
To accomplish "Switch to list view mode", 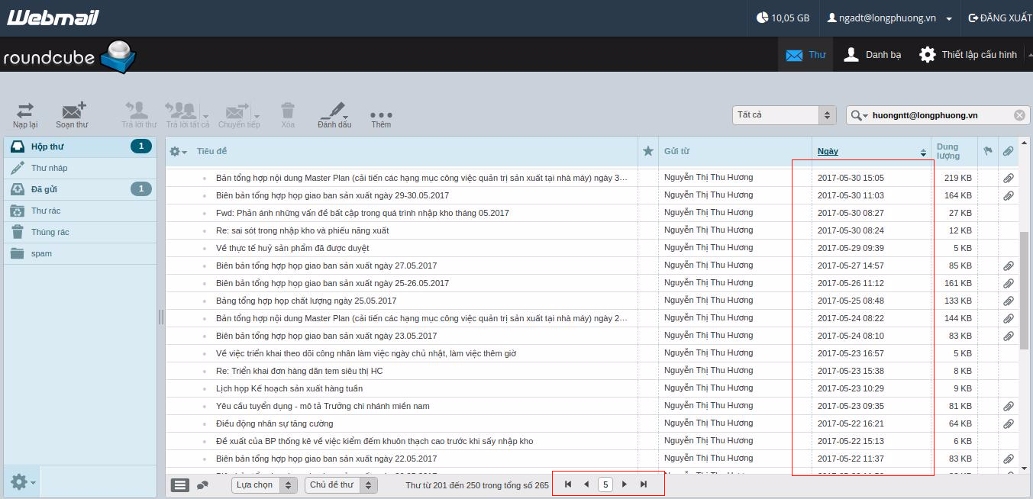I will [x=180, y=485].
